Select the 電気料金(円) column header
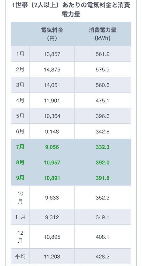Image resolution: width=142 pixels, height=266 pixels. pyautogui.click(x=52, y=34)
